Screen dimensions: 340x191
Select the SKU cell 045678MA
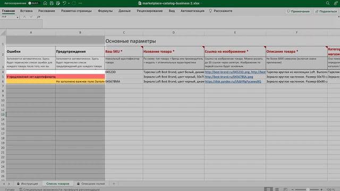coord(124,81)
